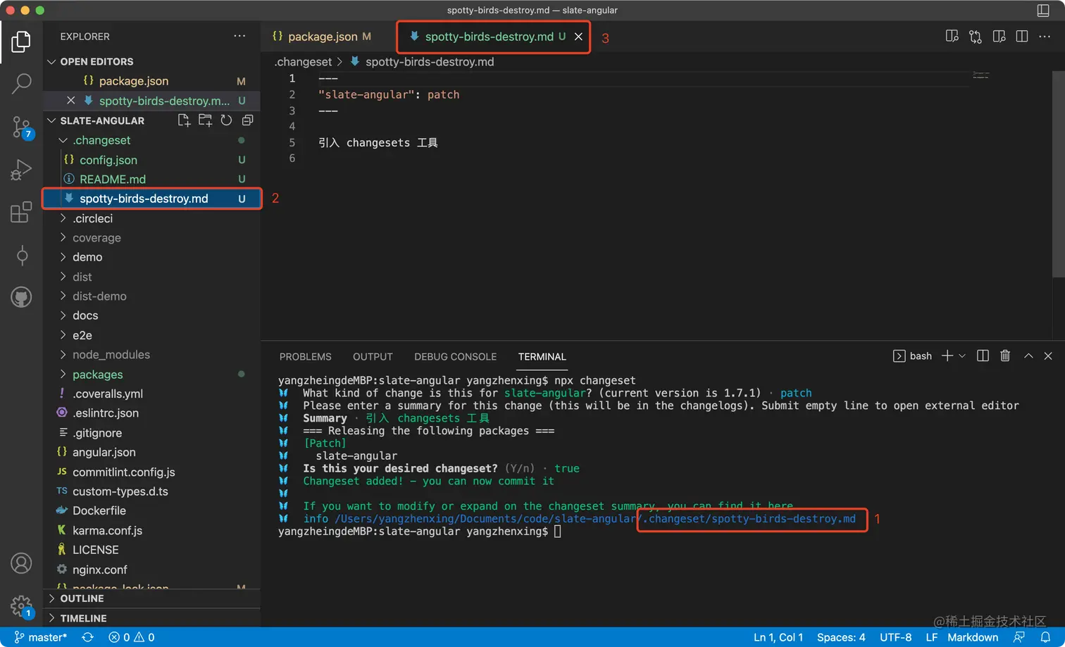Switch to the DEBUG CONSOLE tab
1065x647 pixels.
455,357
